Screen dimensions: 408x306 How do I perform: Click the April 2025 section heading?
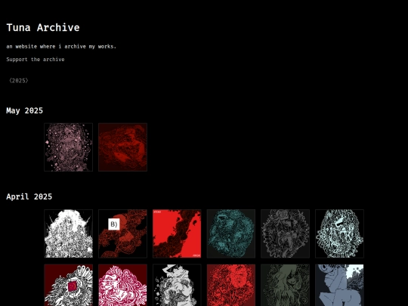click(x=29, y=196)
